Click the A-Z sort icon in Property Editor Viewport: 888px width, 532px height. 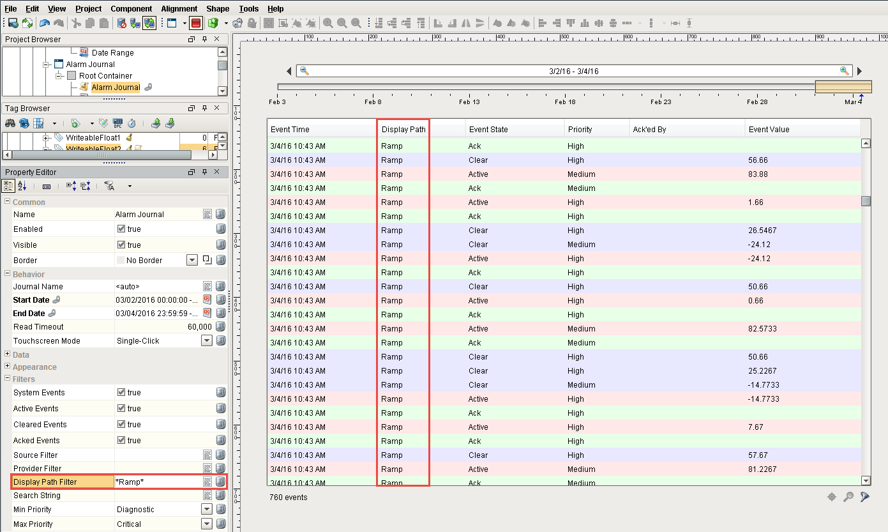tap(22, 185)
